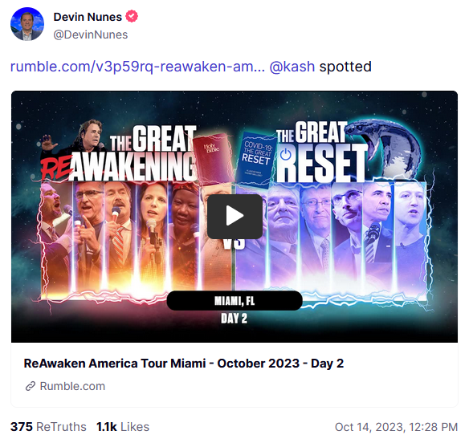Visit the @DevinNunes handle
The width and height of the screenshot is (469, 443).
coord(91,35)
